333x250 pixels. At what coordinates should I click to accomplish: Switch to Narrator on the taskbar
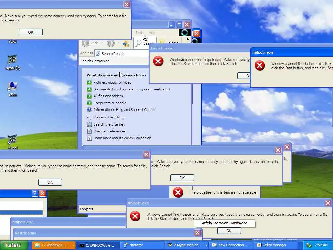[x=142, y=245]
